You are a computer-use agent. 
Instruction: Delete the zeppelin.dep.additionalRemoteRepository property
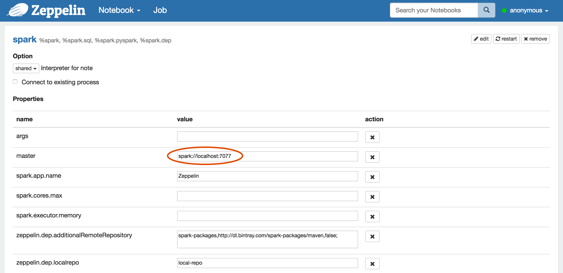click(x=372, y=236)
